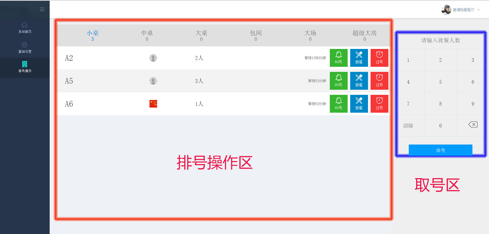Call number A6 with 叫号 button

tap(338, 104)
